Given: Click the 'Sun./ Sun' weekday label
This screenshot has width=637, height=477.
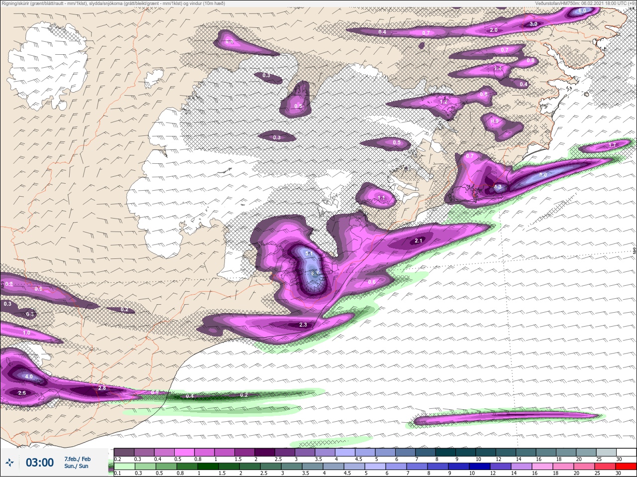Looking at the screenshot, I should 76,466.
